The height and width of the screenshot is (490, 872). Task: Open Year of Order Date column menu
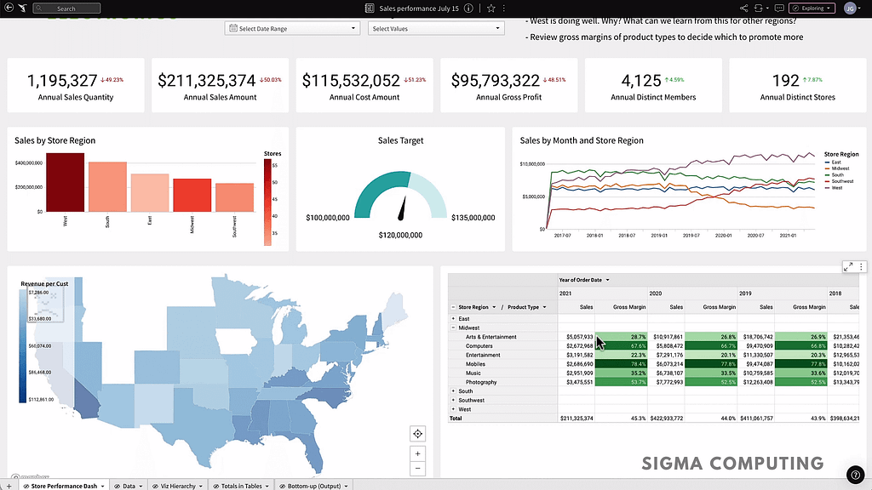607,280
